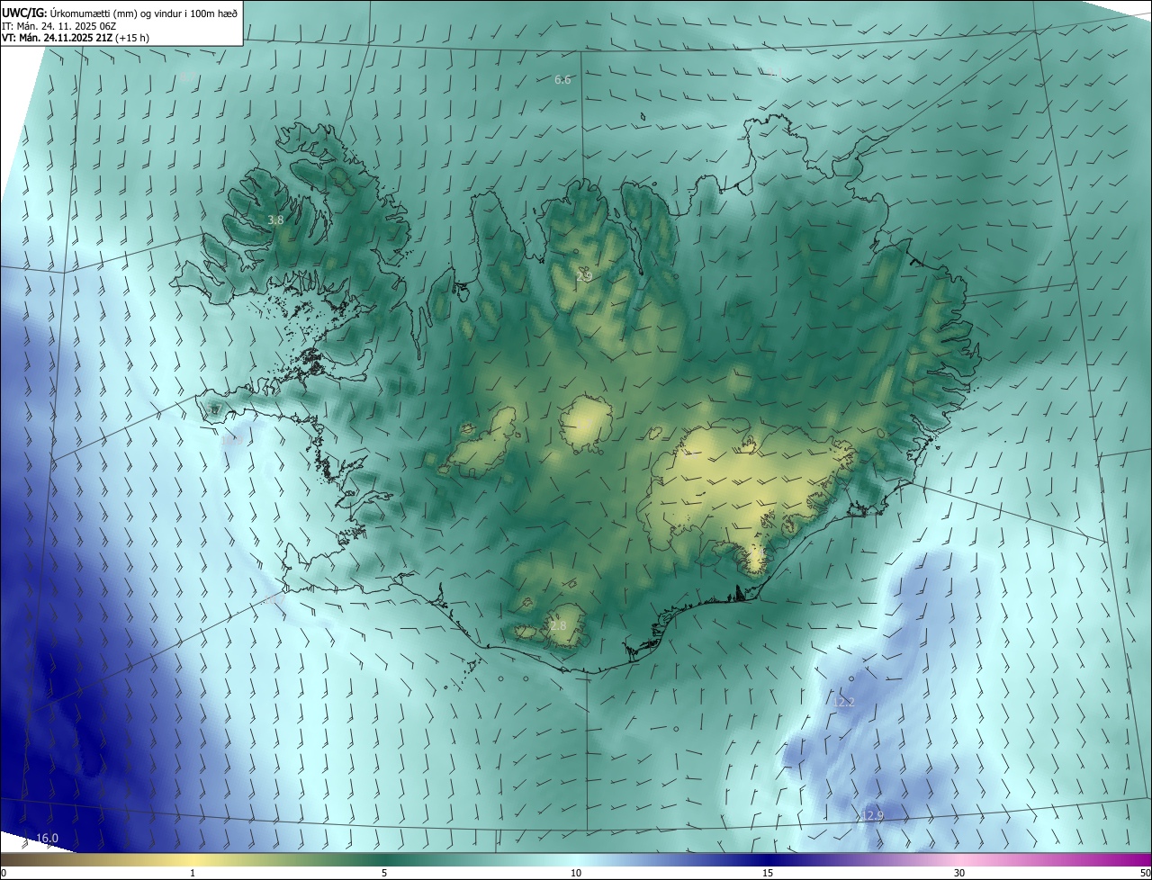The height and width of the screenshot is (880, 1152).
Task: Click the 12.9 value label near the bottom edge
Action: point(872,815)
